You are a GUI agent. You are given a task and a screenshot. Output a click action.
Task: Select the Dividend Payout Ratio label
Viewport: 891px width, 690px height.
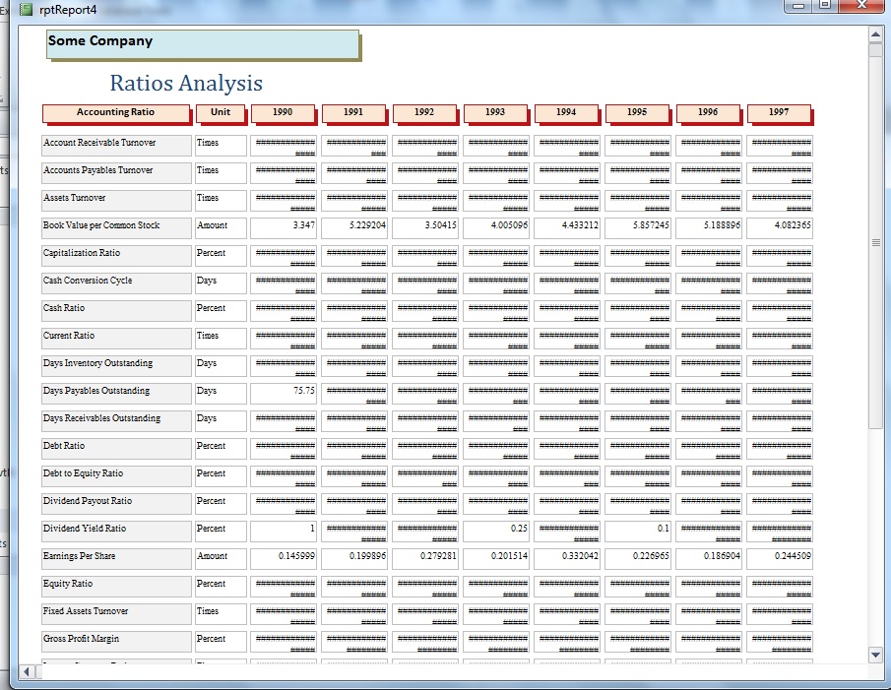(x=116, y=503)
